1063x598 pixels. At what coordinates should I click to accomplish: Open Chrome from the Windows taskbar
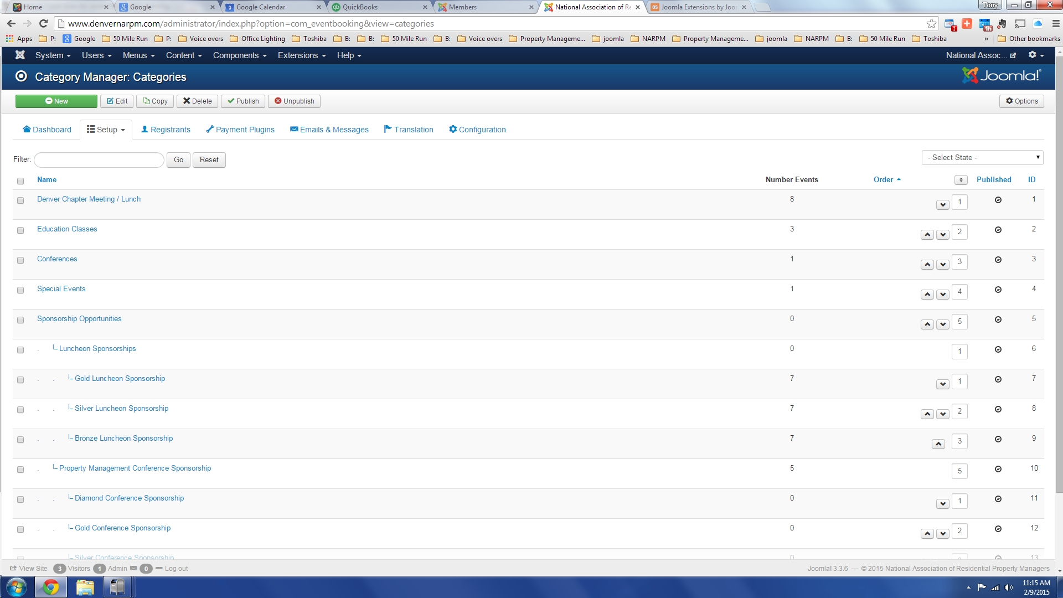click(x=50, y=587)
